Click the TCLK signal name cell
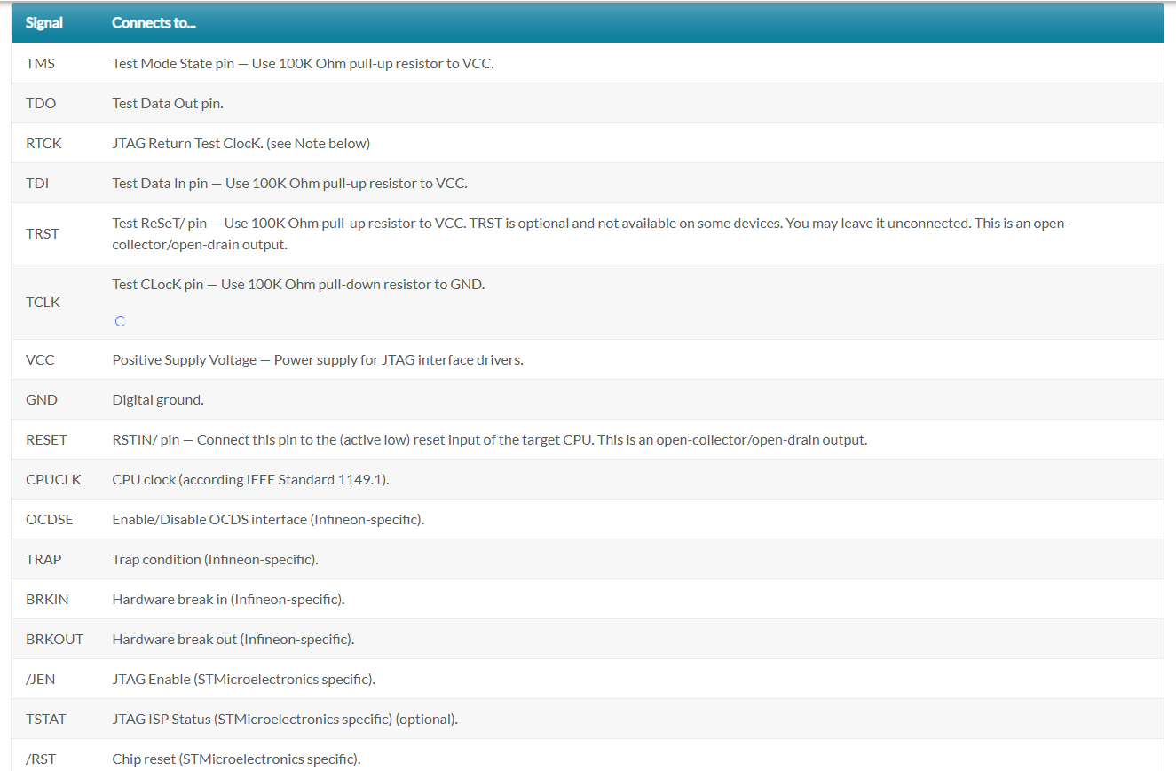Viewport: 1176px width, 771px height. 43,303
